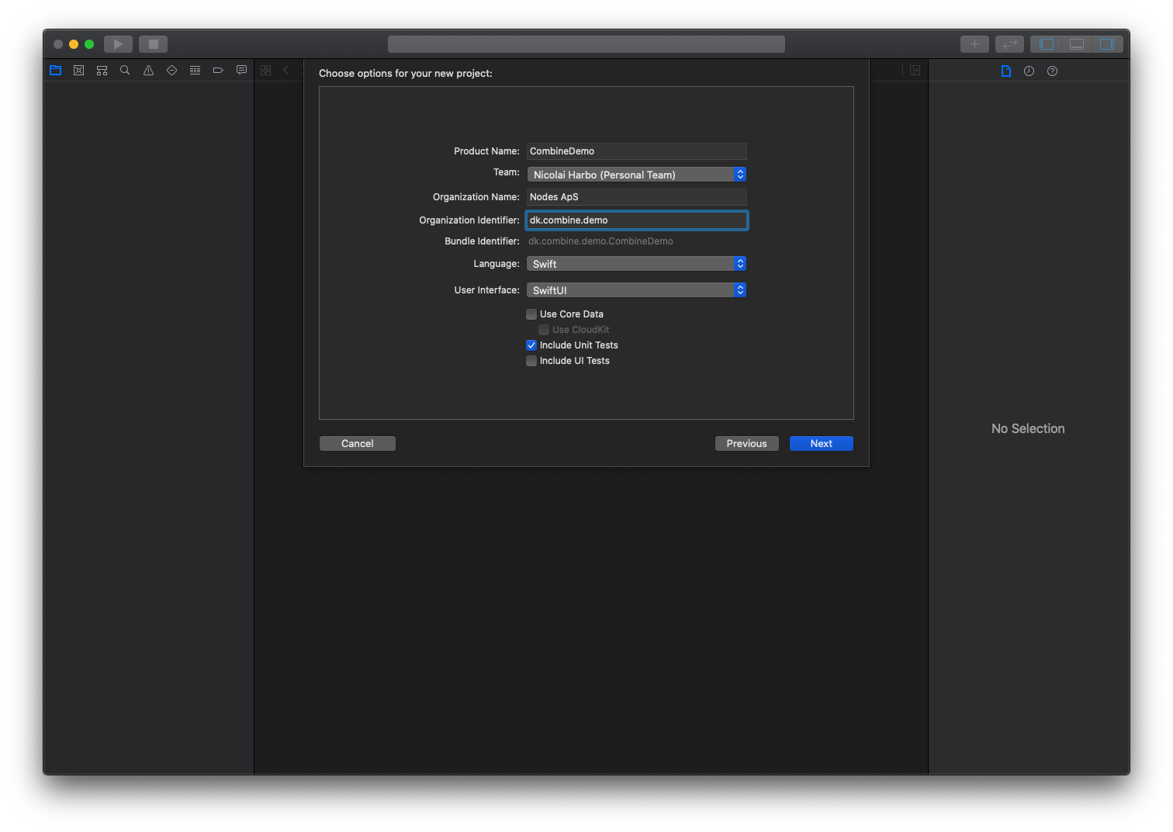Open the Find navigator magnifier icon
The width and height of the screenshot is (1173, 832).
(125, 71)
